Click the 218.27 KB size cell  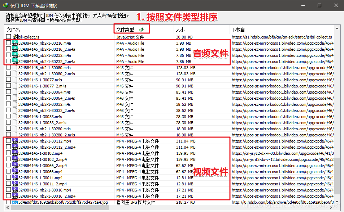pos(185,202)
